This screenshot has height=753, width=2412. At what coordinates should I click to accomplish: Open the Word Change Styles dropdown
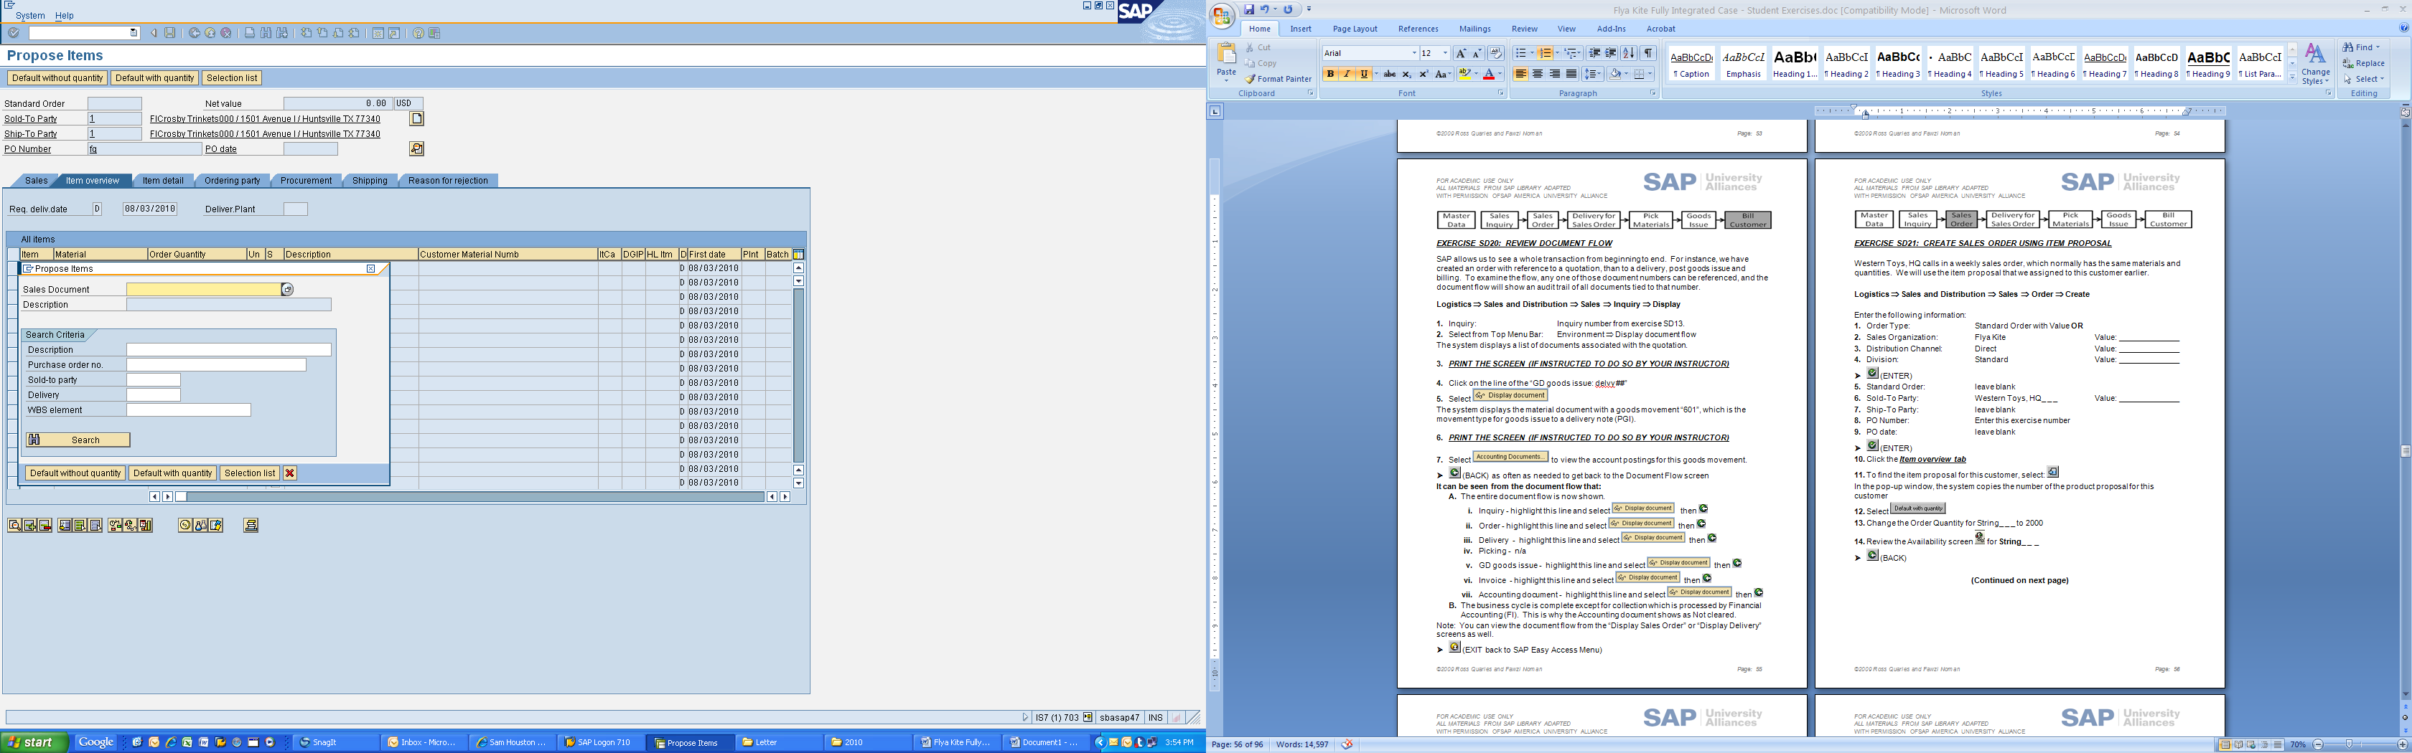[x=2316, y=64]
